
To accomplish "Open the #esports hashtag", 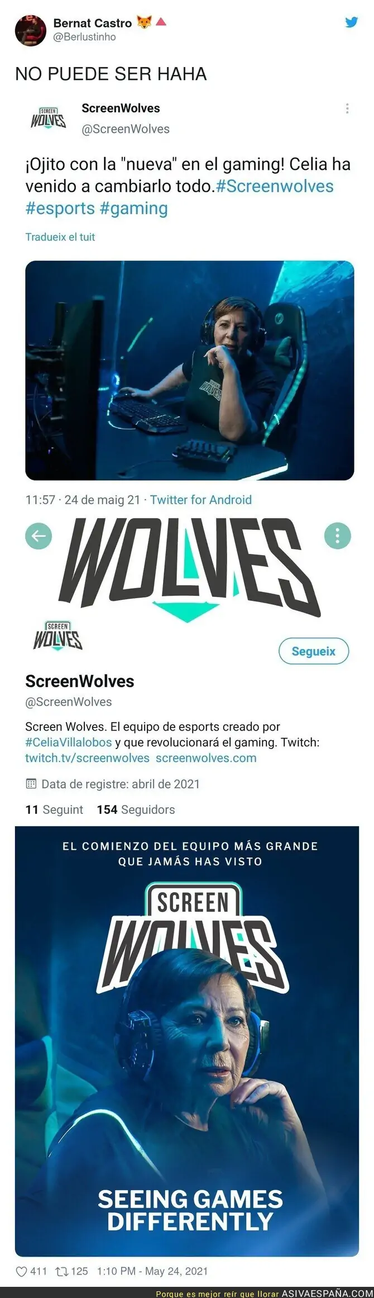I will (x=60, y=209).
